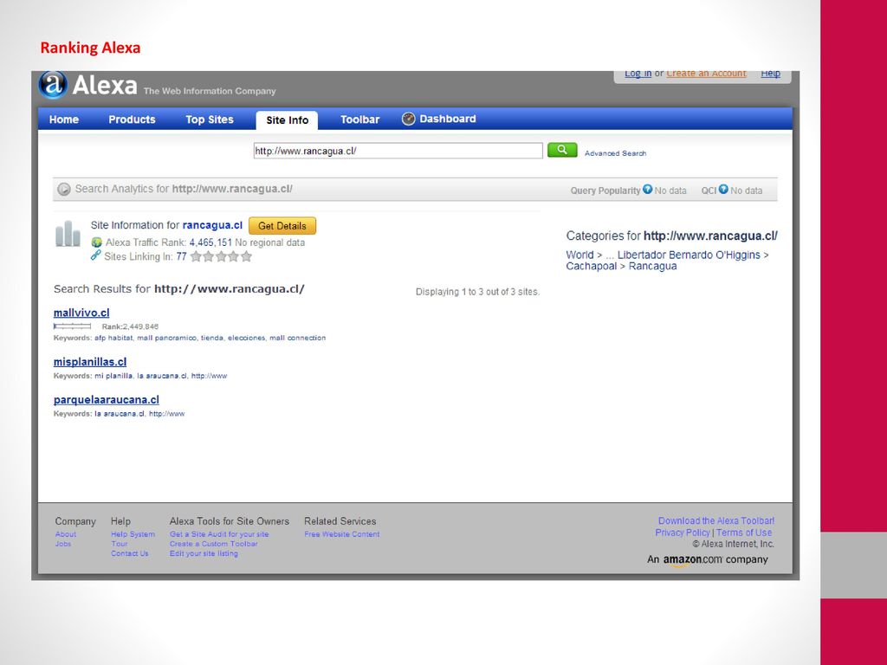
Task: Open the Products tab
Action: (x=132, y=119)
